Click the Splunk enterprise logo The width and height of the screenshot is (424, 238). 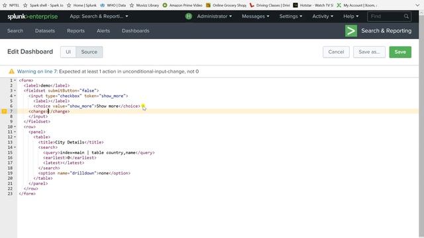click(32, 17)
